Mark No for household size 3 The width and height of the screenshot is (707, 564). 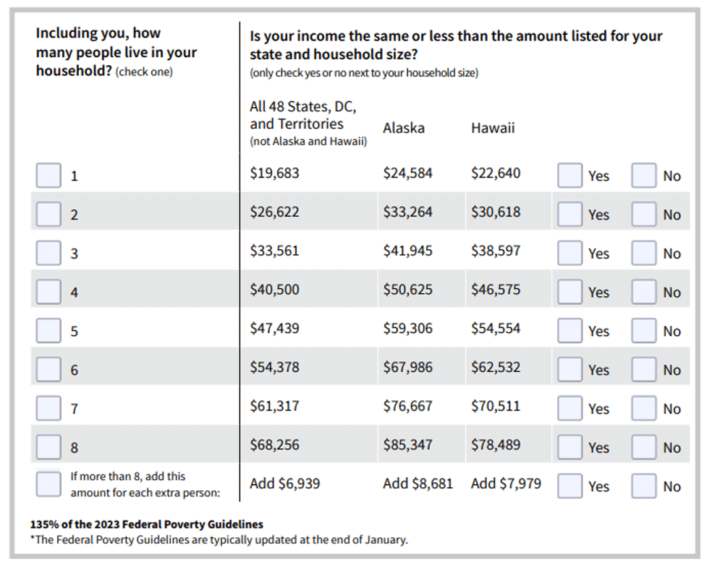tap(644, 253)
